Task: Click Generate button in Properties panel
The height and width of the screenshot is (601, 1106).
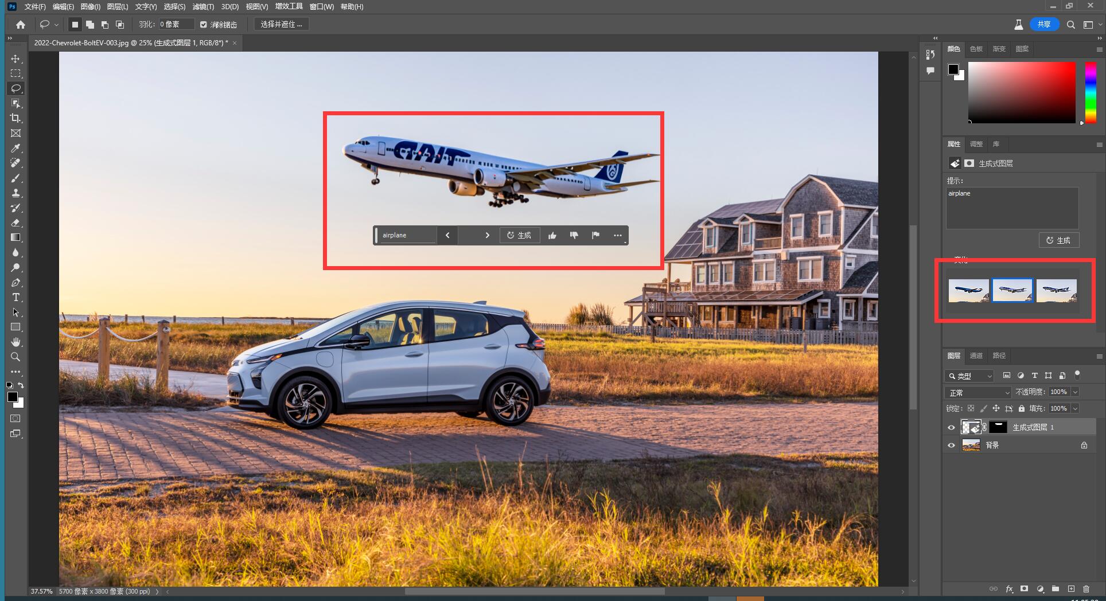Action: 1059,240
